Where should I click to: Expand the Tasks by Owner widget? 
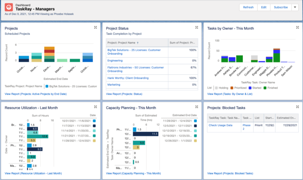pyautogui.click(x=297, y=27)
